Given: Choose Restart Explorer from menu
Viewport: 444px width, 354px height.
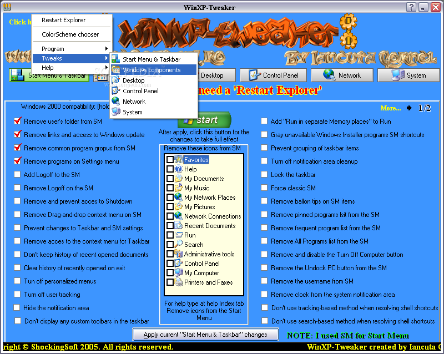Looking at the screenshot, I should [x=72, y=20].
